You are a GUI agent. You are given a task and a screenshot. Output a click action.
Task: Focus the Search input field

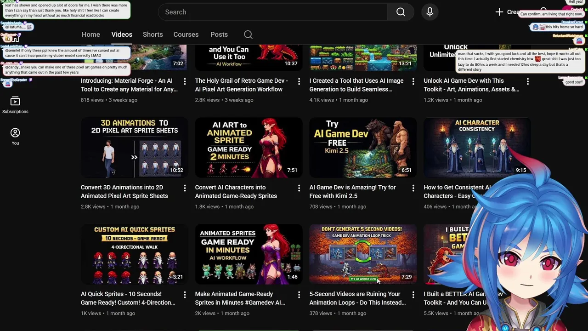click(272, 12)
